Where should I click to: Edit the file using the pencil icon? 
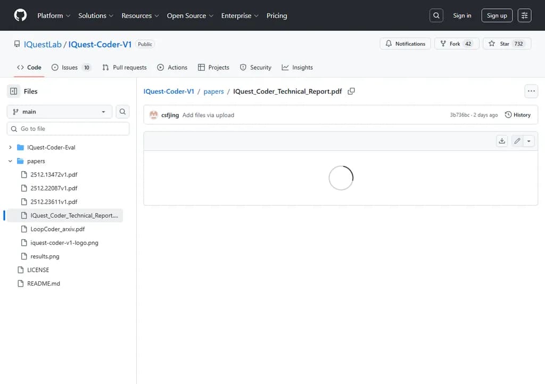(x=516, y=140)
